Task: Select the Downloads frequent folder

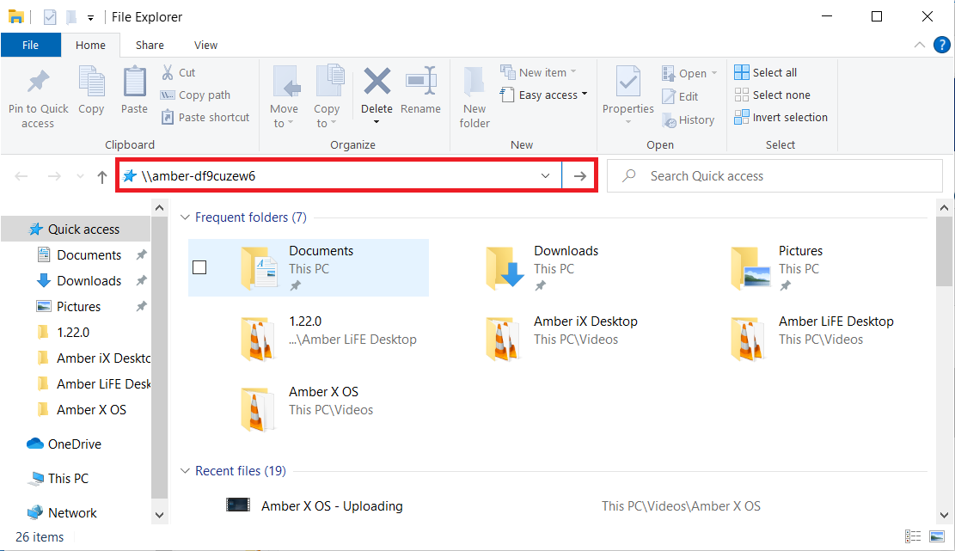Action: [x=553, y=268]
